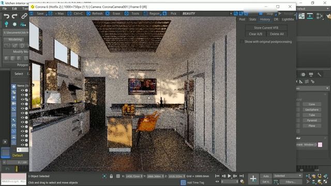331x186 pixels.
Task: Select the Modeling ribbon tab
Action: click(15, 39)
